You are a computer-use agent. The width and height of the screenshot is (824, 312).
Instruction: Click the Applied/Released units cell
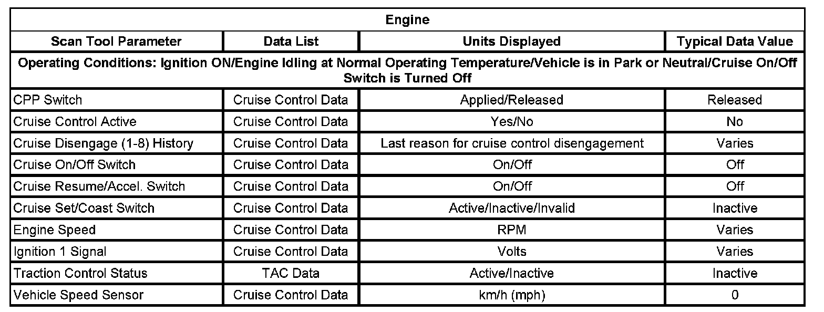[511, 100]
